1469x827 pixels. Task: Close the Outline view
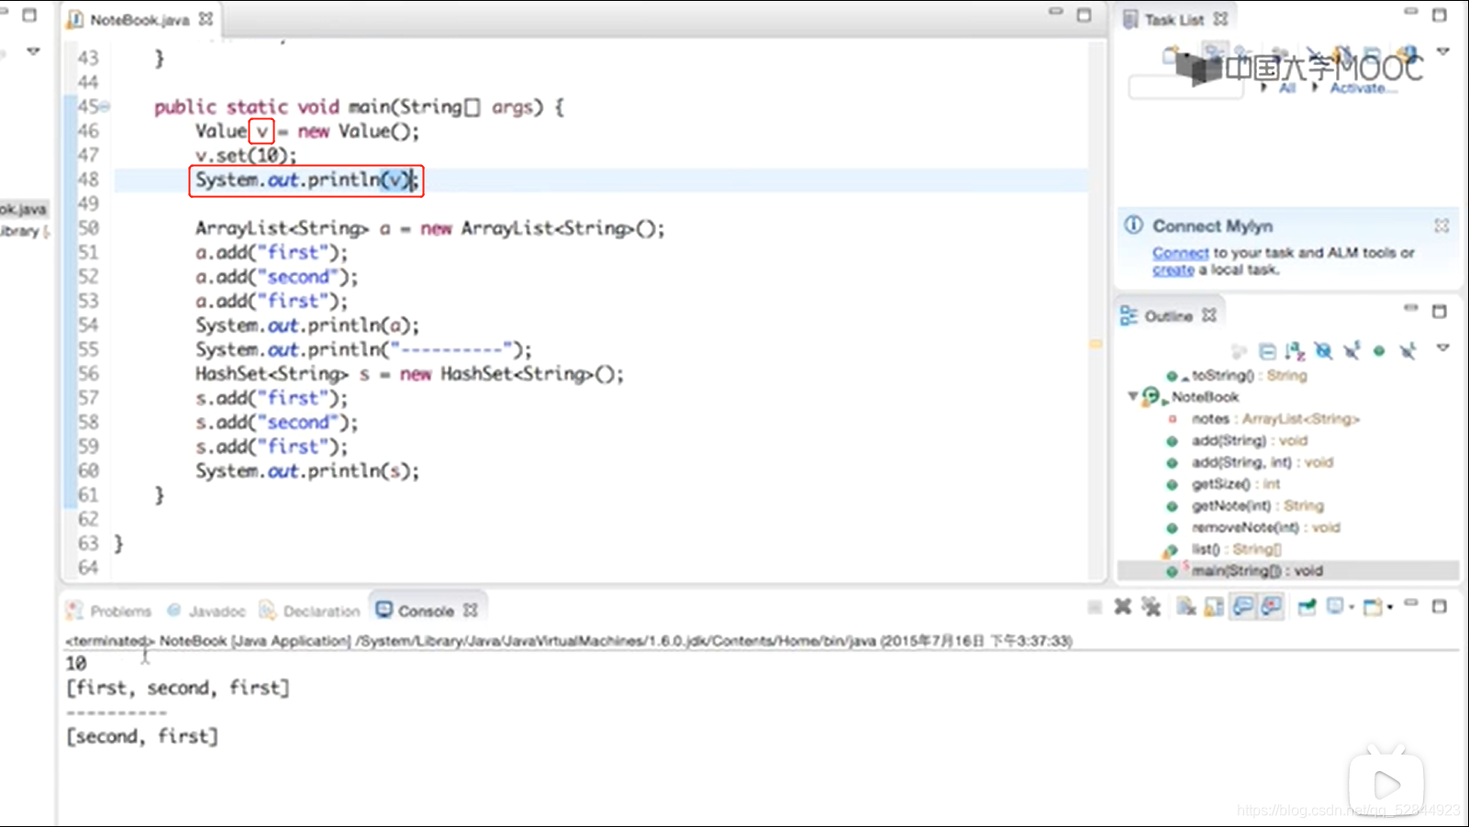1209,315
